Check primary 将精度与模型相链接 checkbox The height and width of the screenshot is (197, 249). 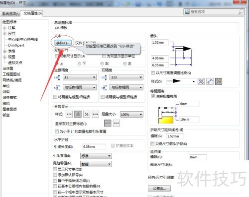(55, 97)
